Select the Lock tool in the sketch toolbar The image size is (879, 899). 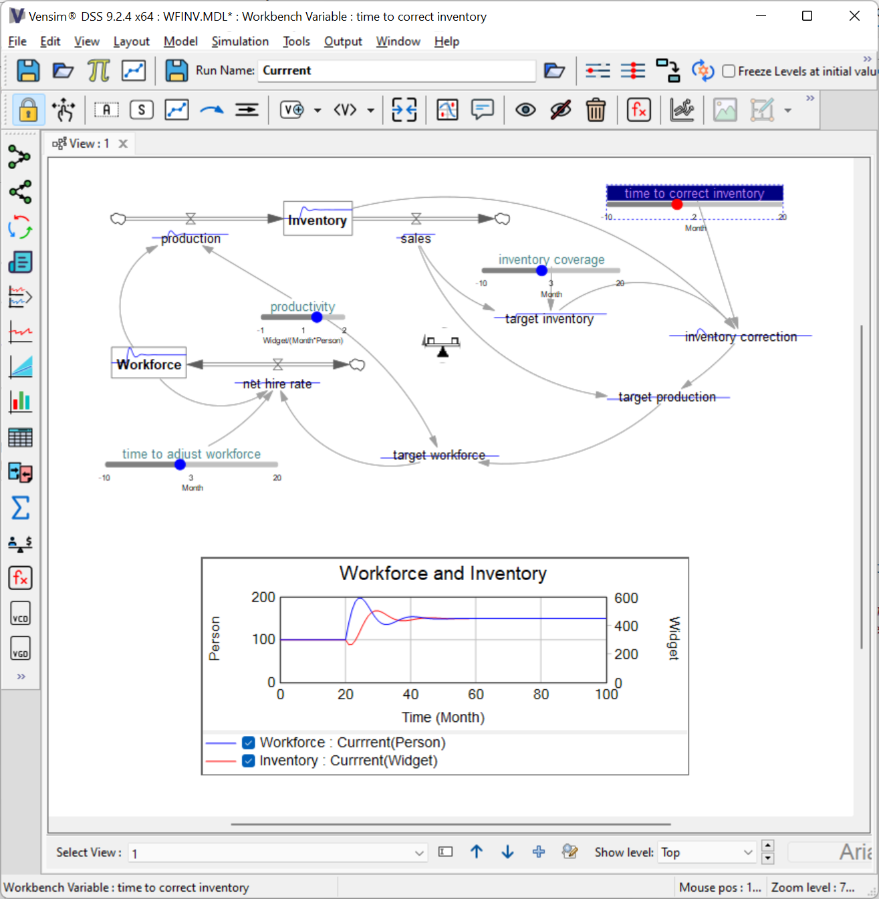(x=27, y=110)
